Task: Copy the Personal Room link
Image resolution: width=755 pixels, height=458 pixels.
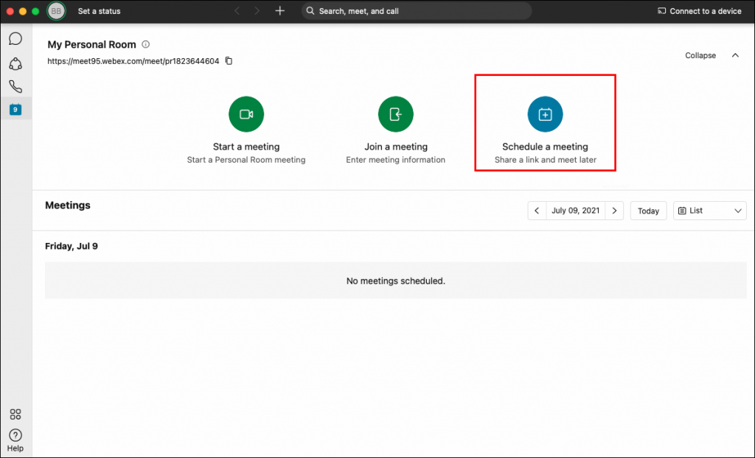Action: (x=229, y=60)
